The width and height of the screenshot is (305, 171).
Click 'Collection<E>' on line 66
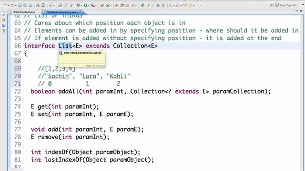coord(135,46)
